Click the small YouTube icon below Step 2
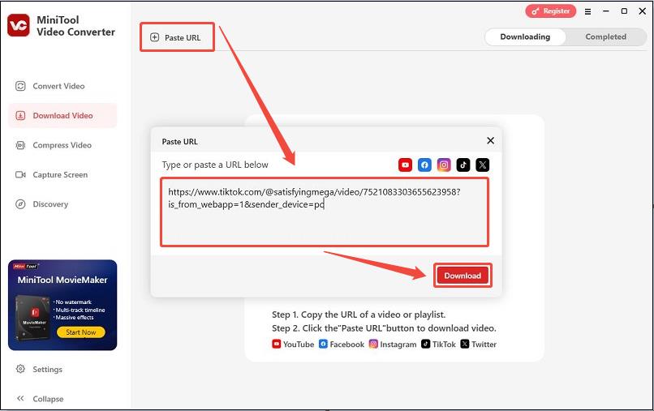Image resolution: width=654 pixels, height=411 pixels. point(276,344)
